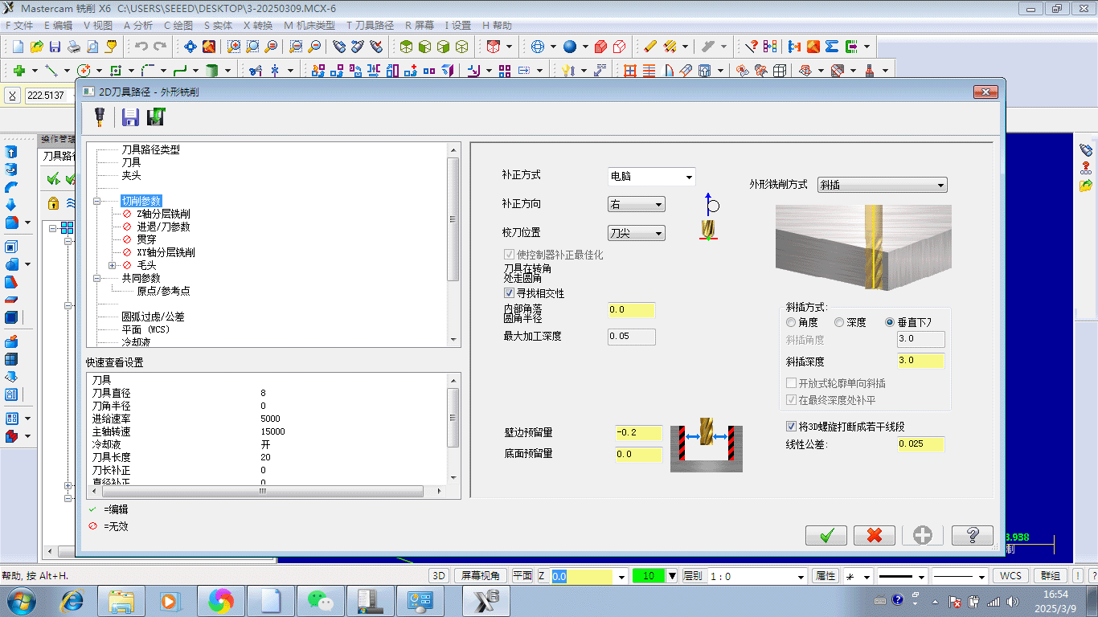Click the green-black save defaults icon in dialog

(156, 117)
